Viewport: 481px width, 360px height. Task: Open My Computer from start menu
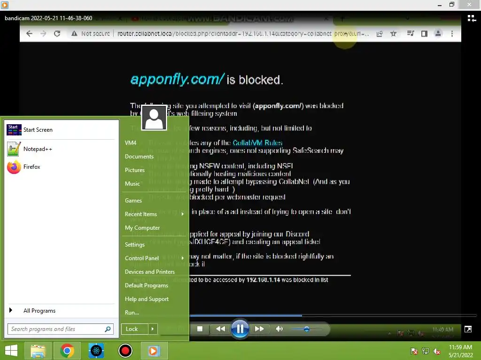tap(142, 228)
